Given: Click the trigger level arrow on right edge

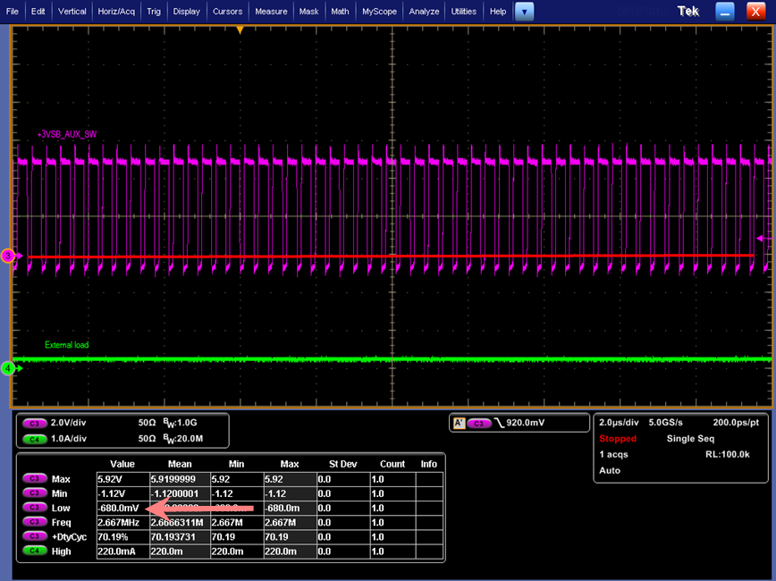Looking at the screenshot, I should click(761, 238).
